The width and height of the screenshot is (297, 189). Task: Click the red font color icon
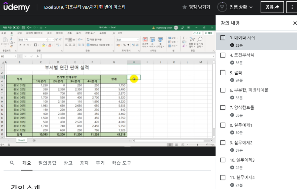tap(49, 45)
